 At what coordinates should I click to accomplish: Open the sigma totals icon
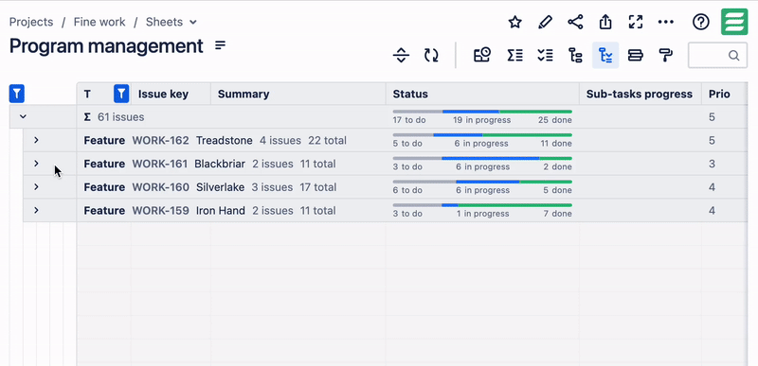click(514, 55)
